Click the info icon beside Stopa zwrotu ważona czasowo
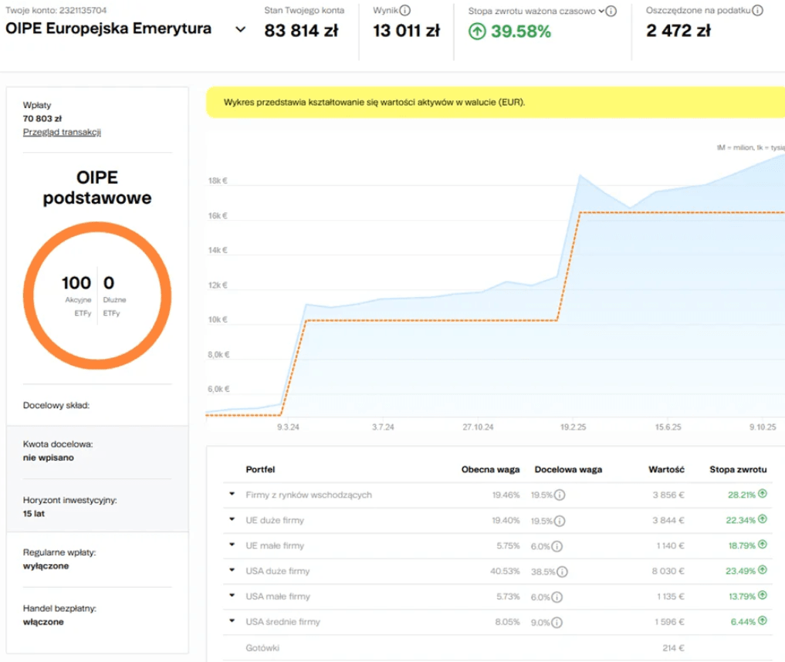 click(x=611, y=11)
